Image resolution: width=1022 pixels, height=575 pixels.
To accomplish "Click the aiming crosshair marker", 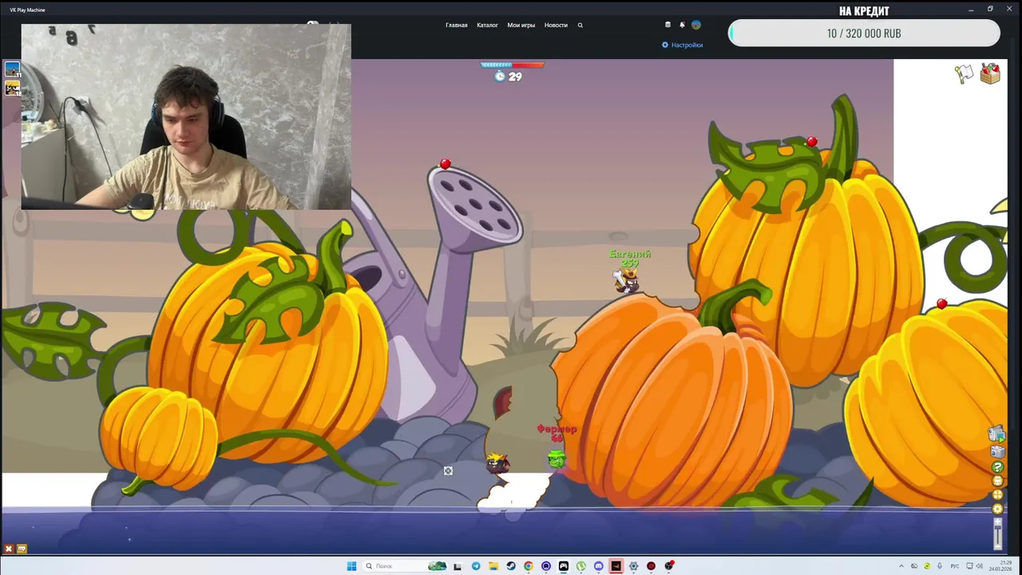I will [448, 471].
